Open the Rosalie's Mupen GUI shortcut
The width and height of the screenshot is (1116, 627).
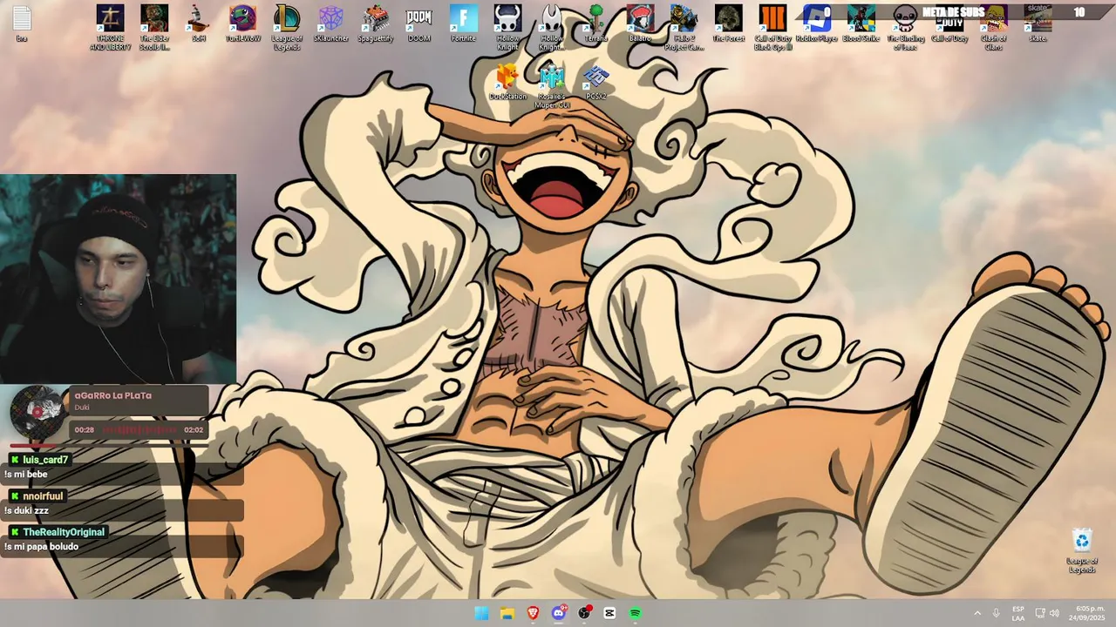552,85
